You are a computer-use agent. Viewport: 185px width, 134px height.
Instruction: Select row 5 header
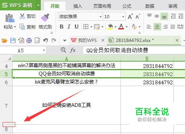coord(6,74)
